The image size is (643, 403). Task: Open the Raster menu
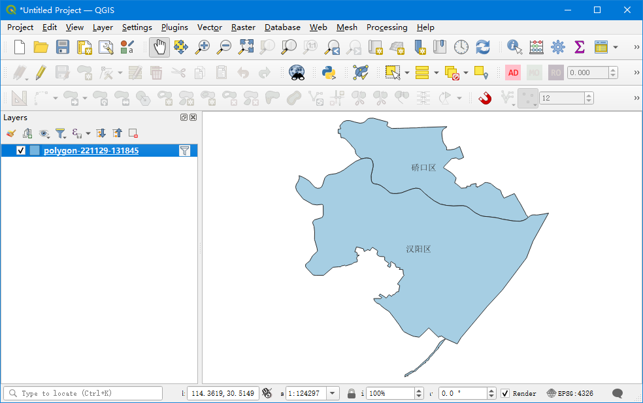click(x=243, y=27)
